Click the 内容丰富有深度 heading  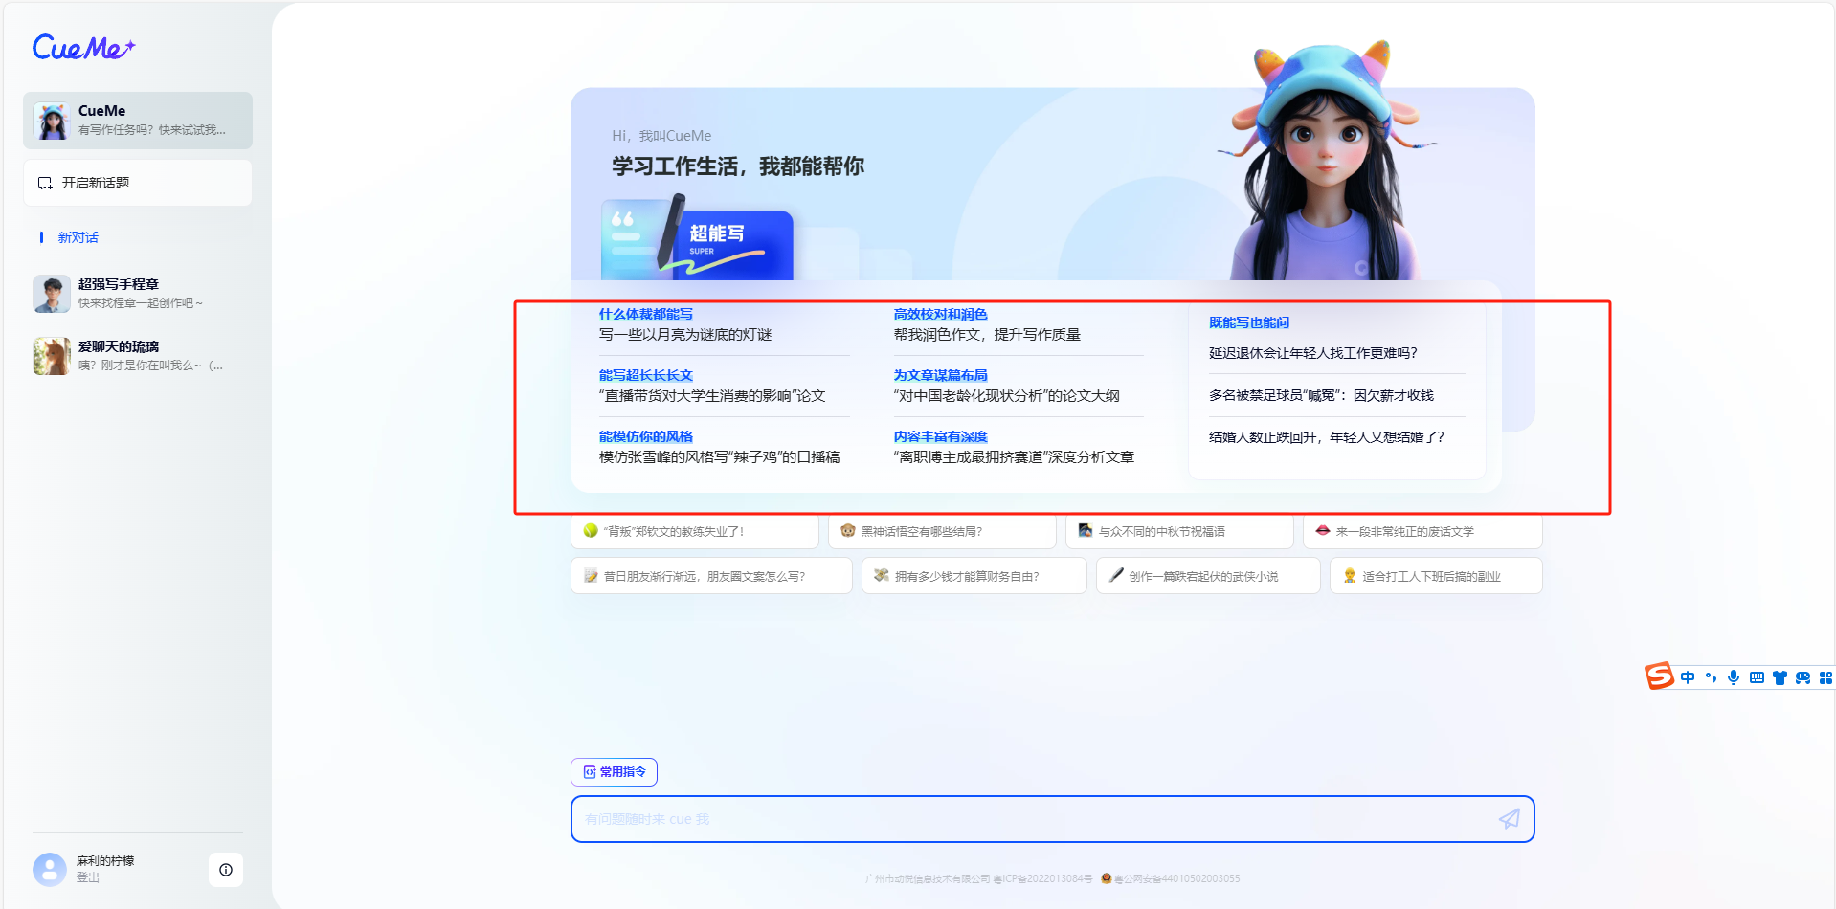940,436
